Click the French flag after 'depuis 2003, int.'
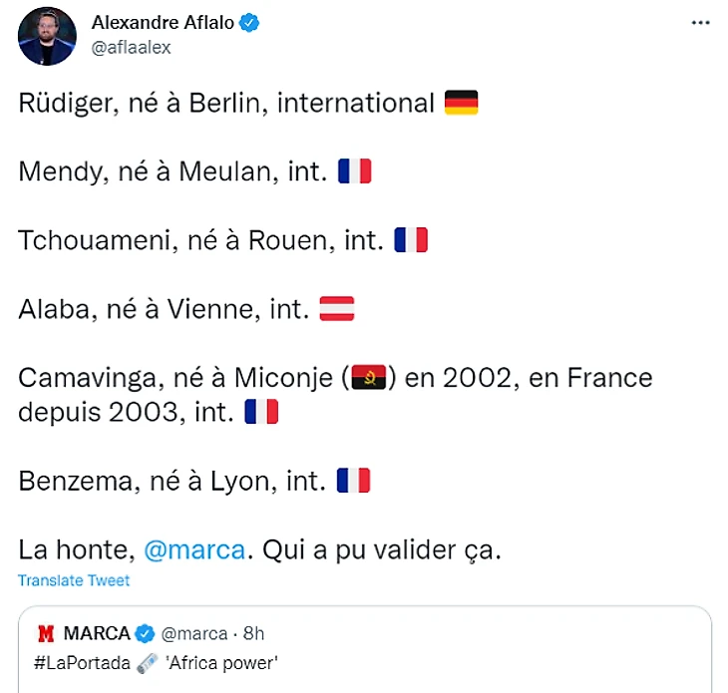This screenshot has height=693, width=728. [261, 412]
